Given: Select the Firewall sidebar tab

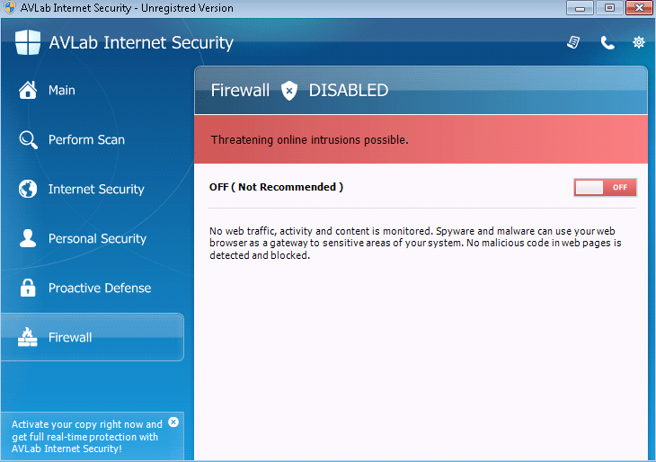Looking at the screenshot, I should click(x=92, y=337).
